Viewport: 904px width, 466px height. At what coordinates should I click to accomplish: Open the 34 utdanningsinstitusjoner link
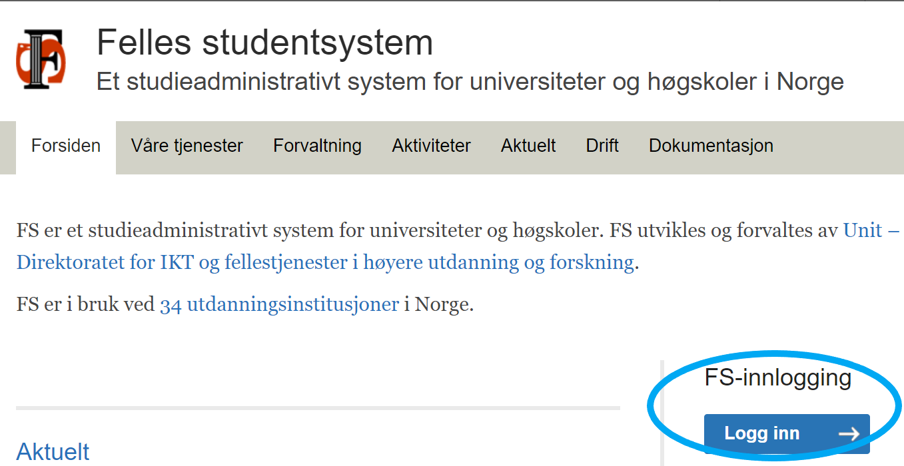pos(279,305)
